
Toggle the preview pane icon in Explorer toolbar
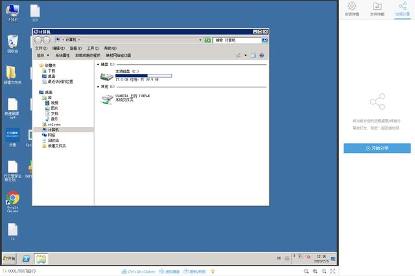coord(254,55)
